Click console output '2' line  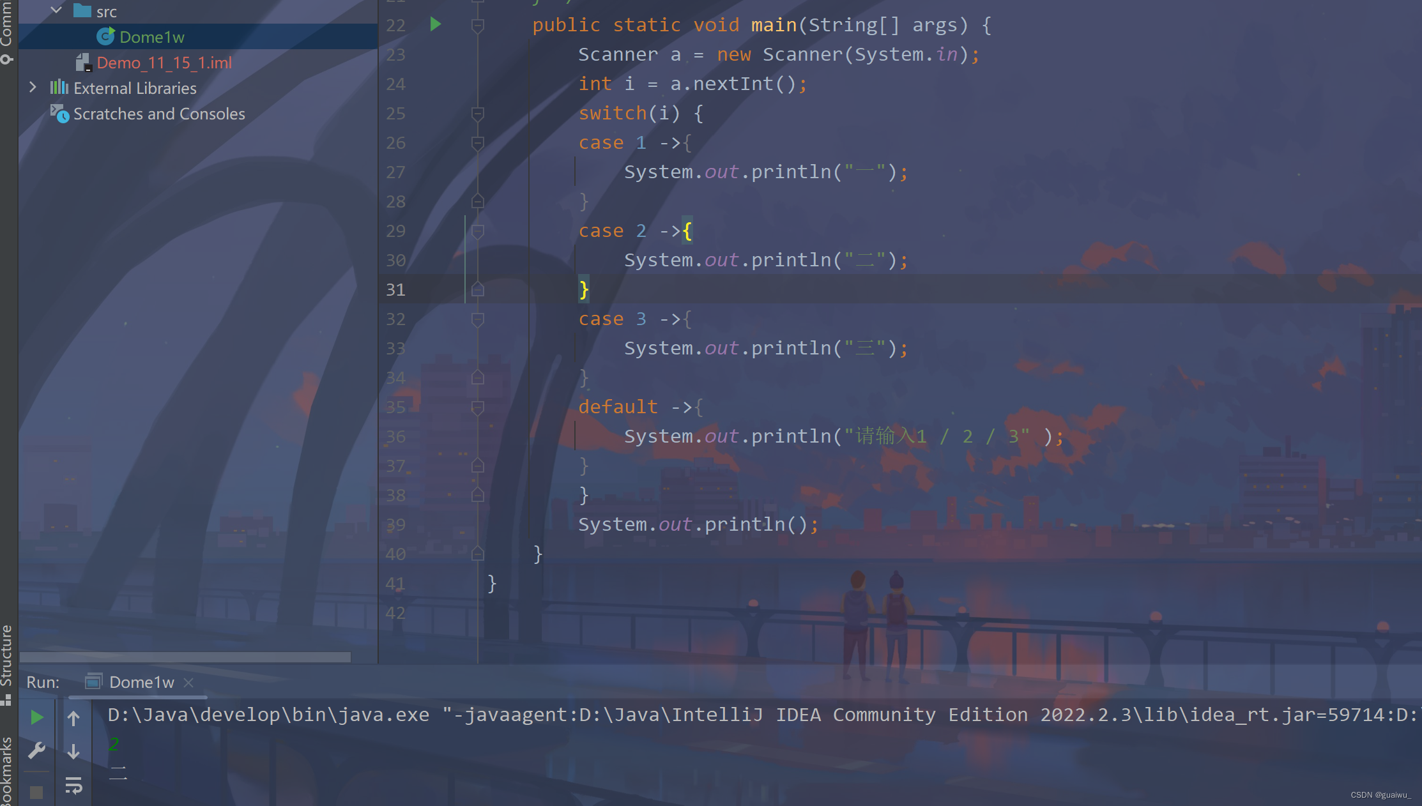[114, 744]
